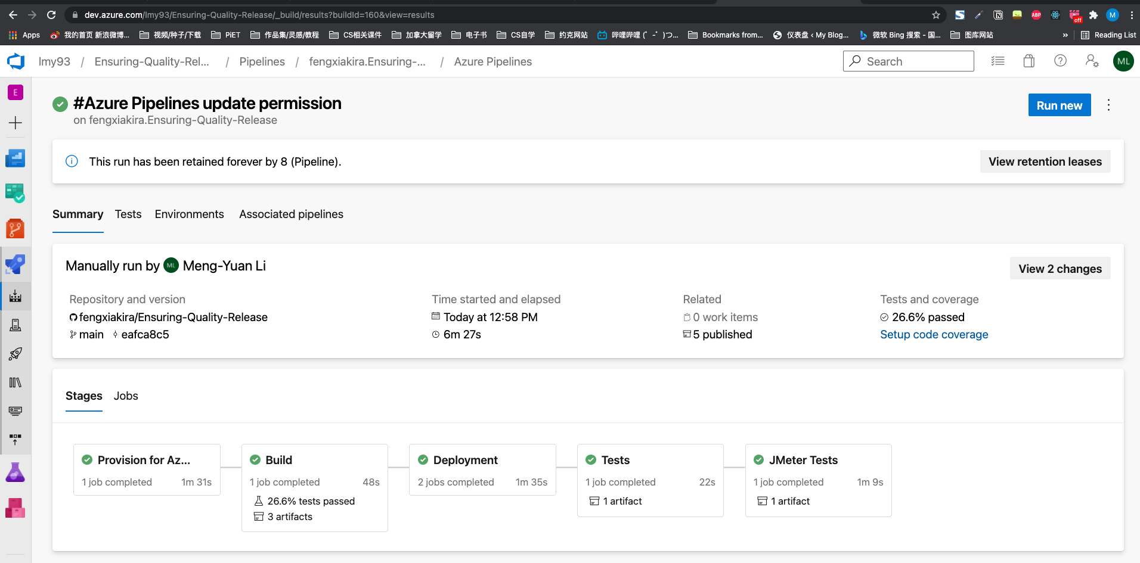Click View 2 changes button
This screenshot has height=563, width=1140.
pyautogui.click(x=1060, y=269)
